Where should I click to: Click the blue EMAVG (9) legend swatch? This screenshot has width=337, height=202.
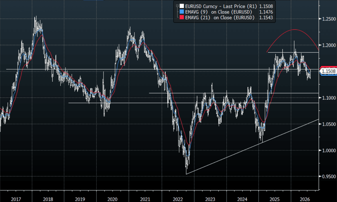tap(182, 12)
